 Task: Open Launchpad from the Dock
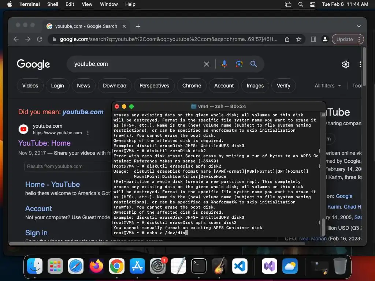[55, 266]
